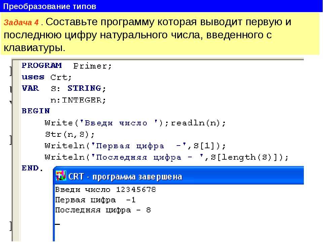Click the blinking cursor in CRT output
323x242 pixels.
pos(58,224)
